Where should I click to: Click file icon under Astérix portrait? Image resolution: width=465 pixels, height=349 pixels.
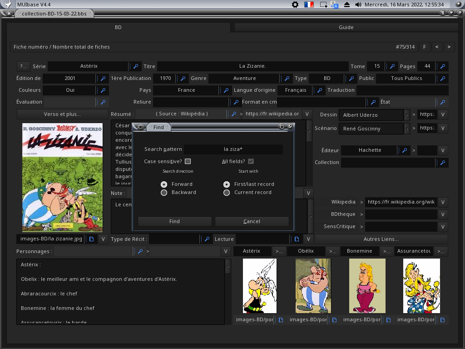coord(281,320)
